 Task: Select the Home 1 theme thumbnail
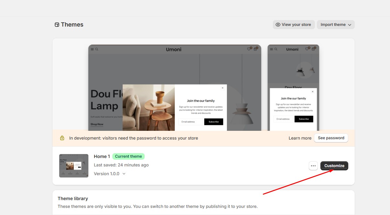(74, 166)
